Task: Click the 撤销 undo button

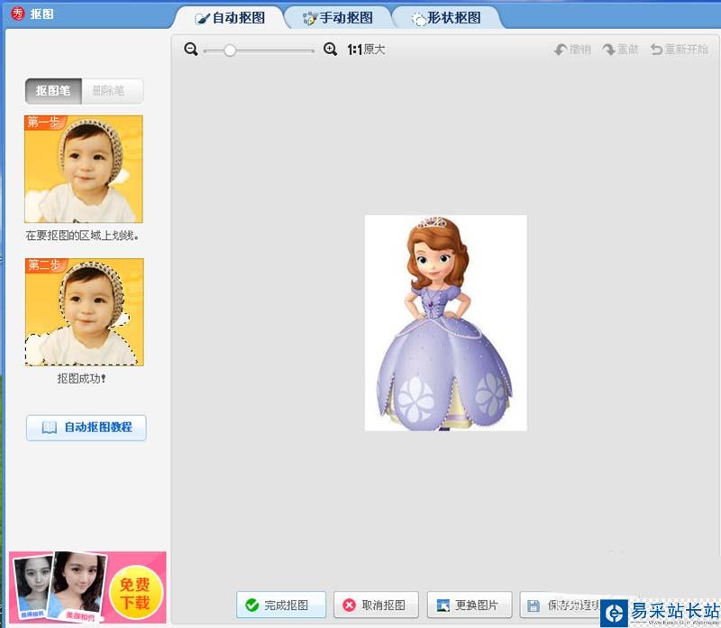Action: coord(572,50)
